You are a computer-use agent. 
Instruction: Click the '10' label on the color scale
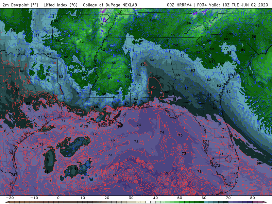pyautogui.click(x=83, y=198)
